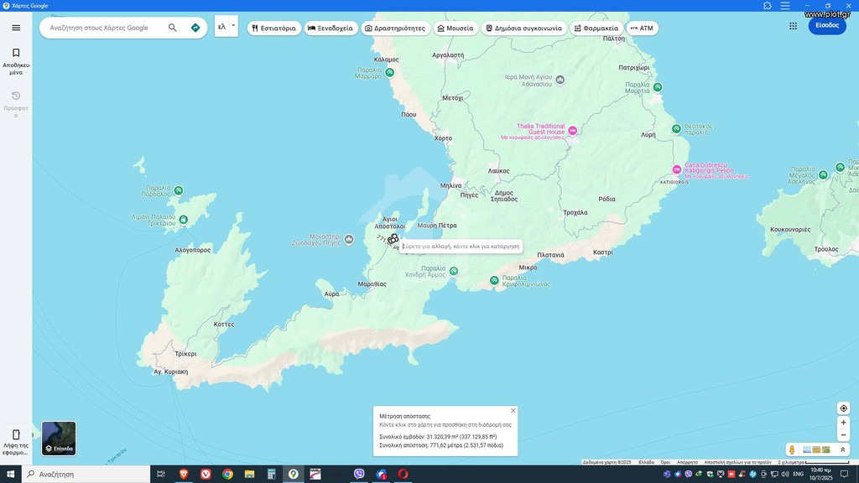The image size is (859, 483).
Task: Select the Παραλία Χονδρή Άμμος beach marker
Action: (454, 271)
